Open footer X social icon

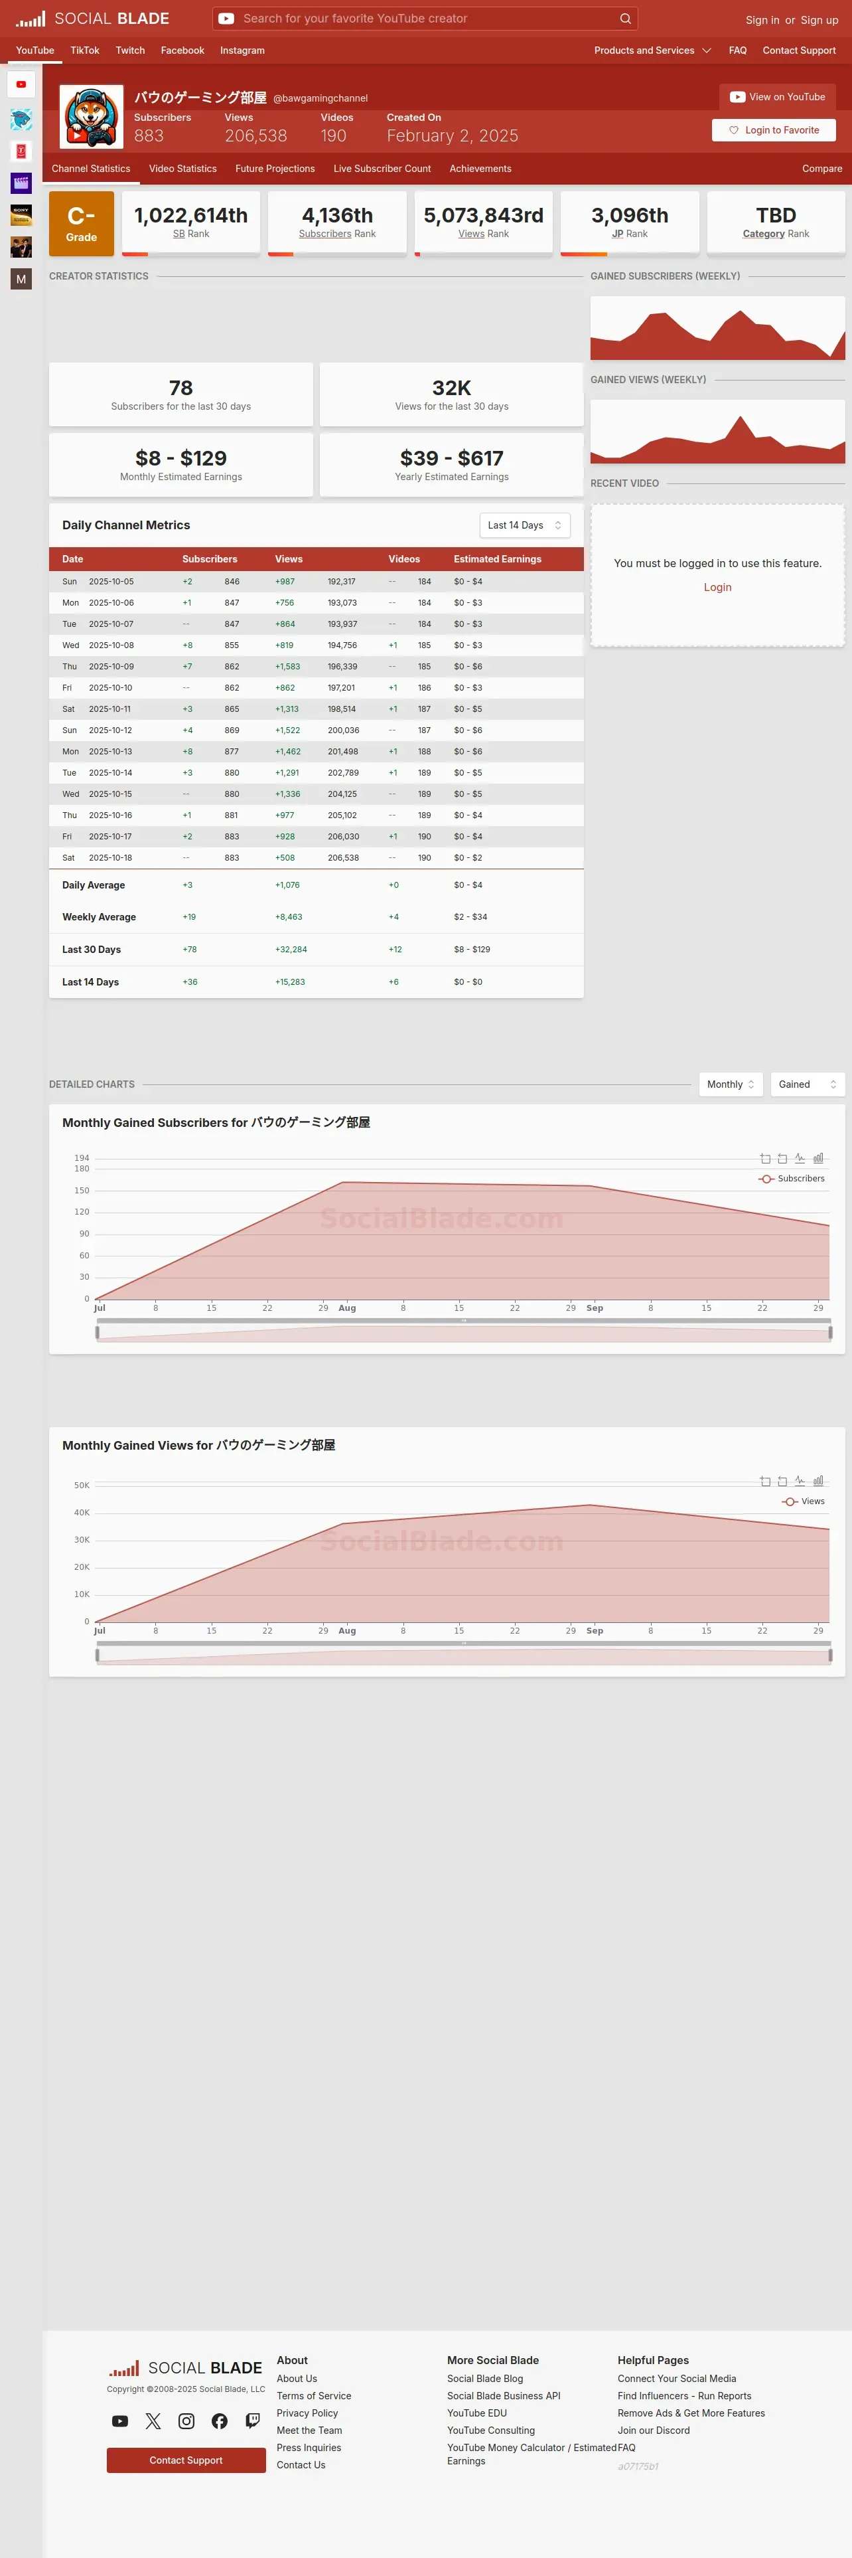(x=153, y=2421)
